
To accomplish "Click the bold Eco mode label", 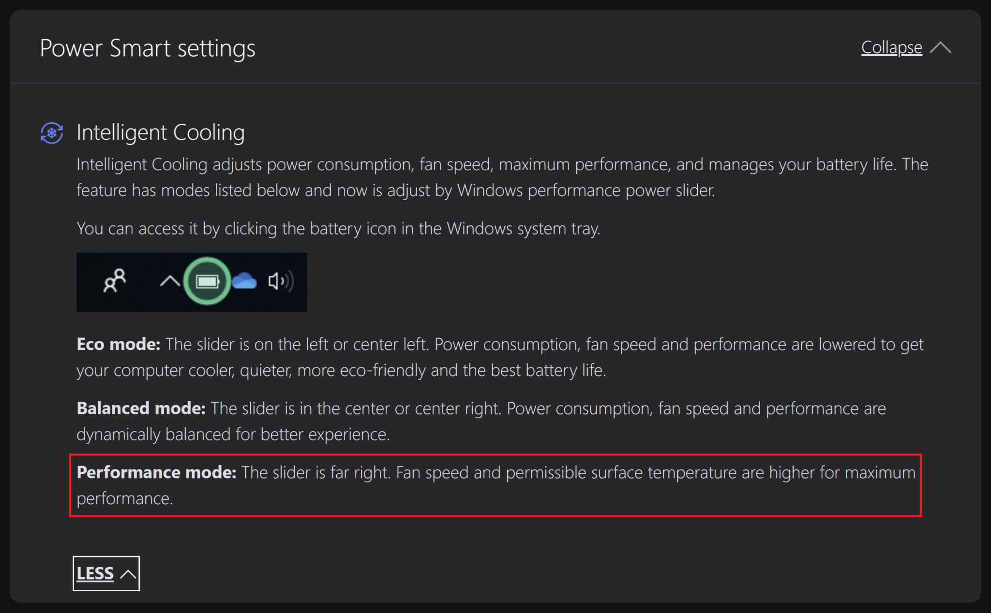I will coord(119,344).
